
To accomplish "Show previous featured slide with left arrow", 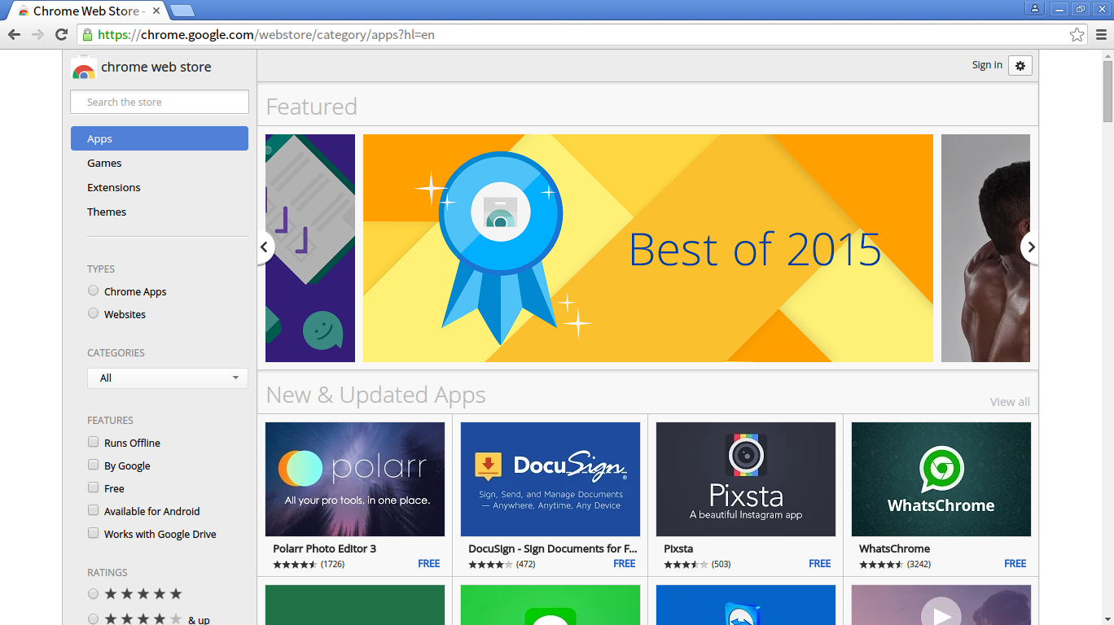I will 265,247.
